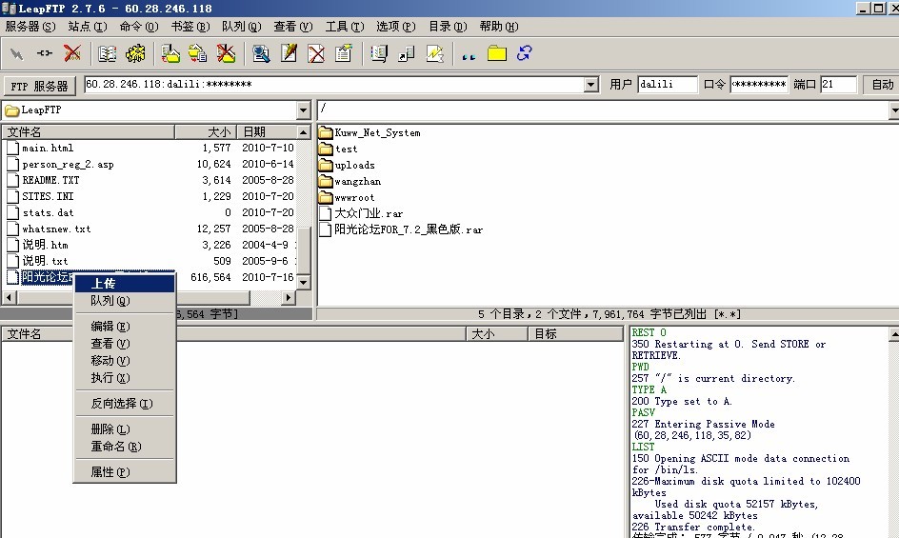Click local file list scrollbar down arrow
Screen dimensions: 899x538
(x=304, y=282)
